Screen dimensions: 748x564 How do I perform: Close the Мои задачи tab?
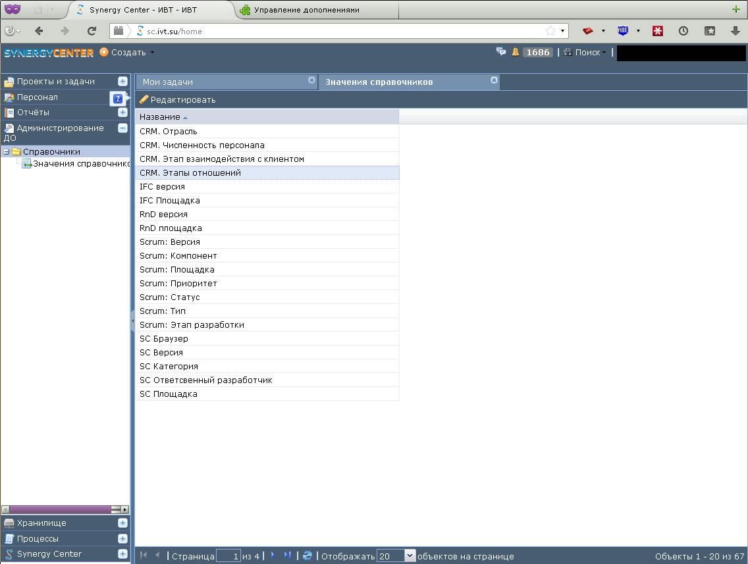coord(311,80)
